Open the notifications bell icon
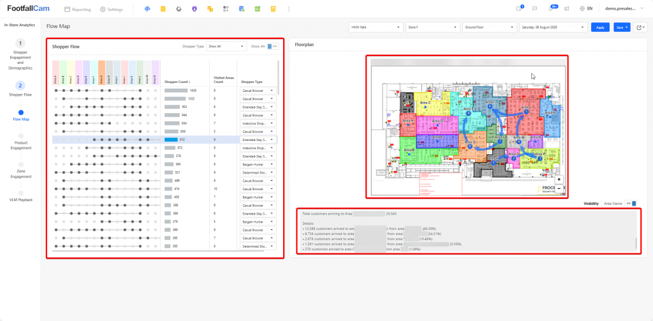653x321 pixels. coord(551,9)
